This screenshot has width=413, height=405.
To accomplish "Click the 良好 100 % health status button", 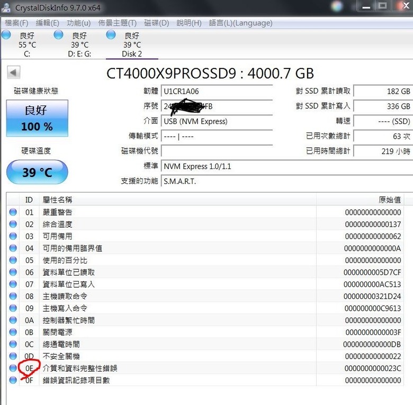I will pos(37,118).
